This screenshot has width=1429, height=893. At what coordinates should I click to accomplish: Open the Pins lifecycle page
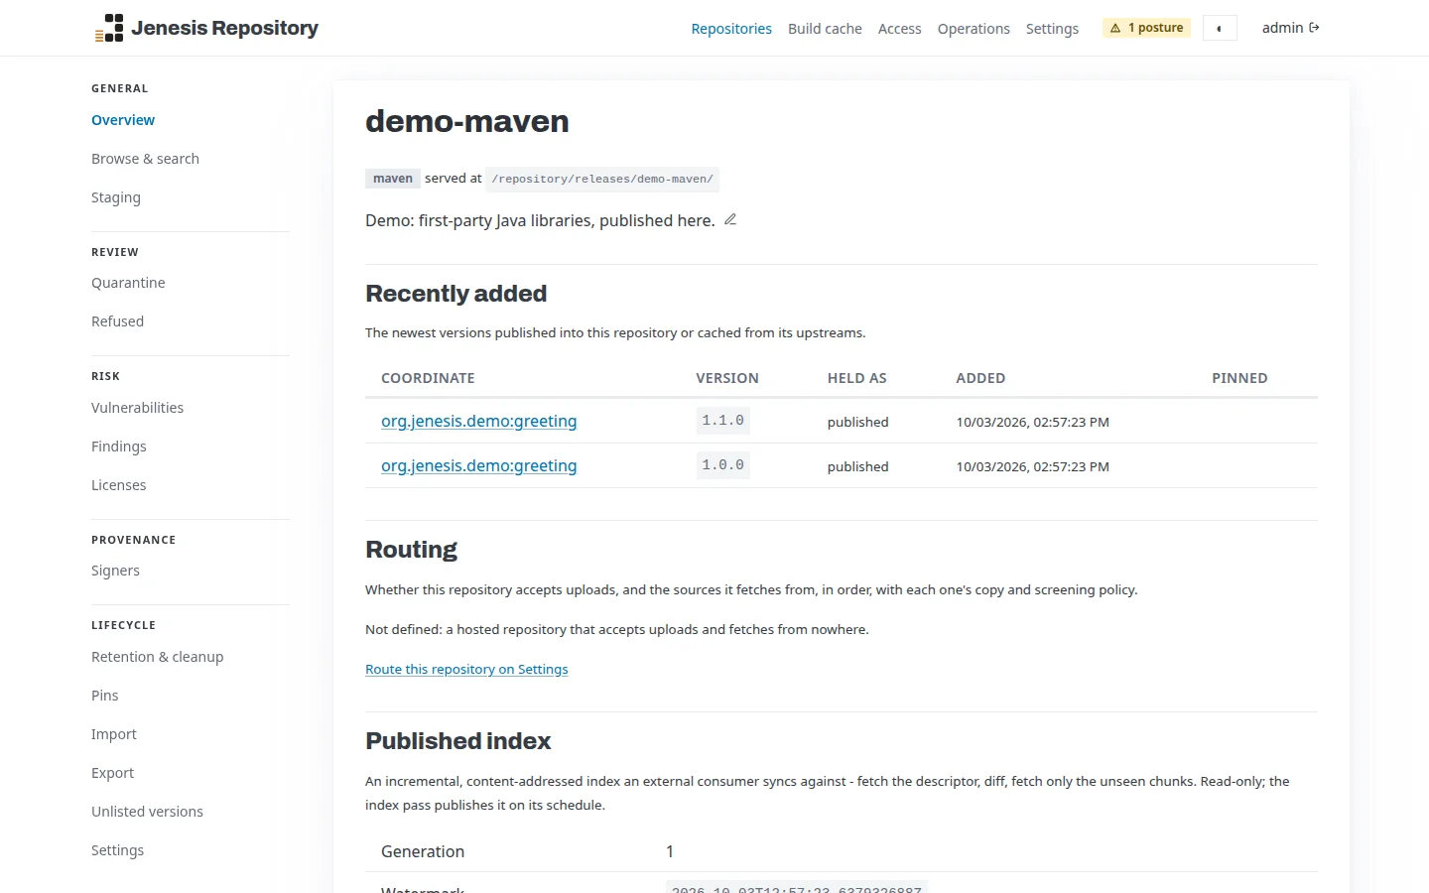point(104,696)
